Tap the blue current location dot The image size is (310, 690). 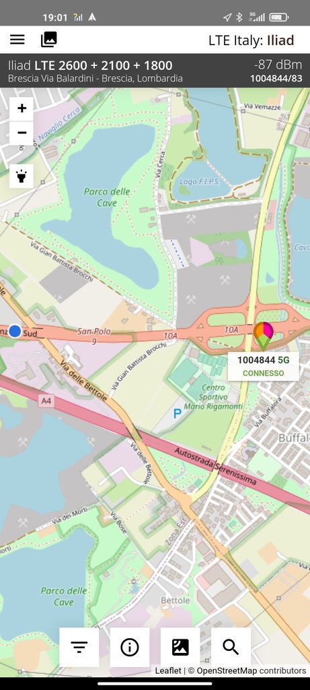pos(15,331)
